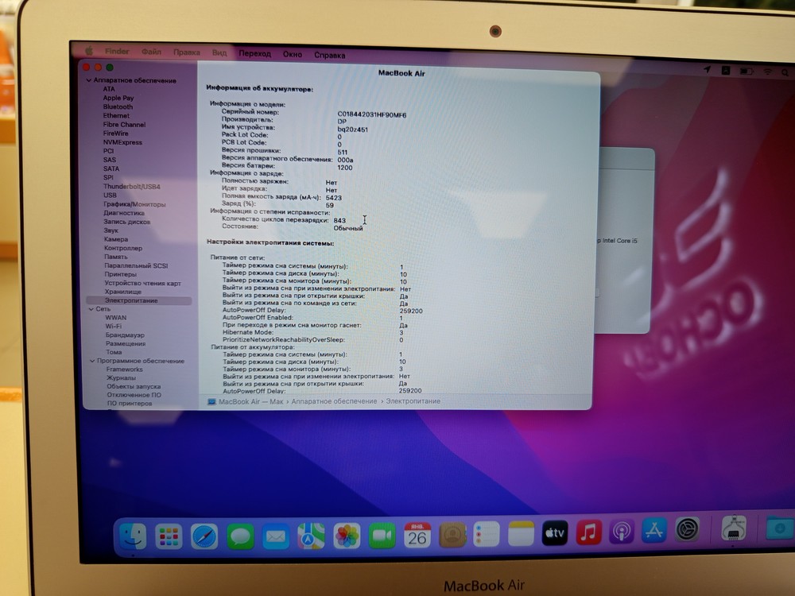Click System Information chip icon in Dock
The image size is (795, 596).
[x=734, y=528]
